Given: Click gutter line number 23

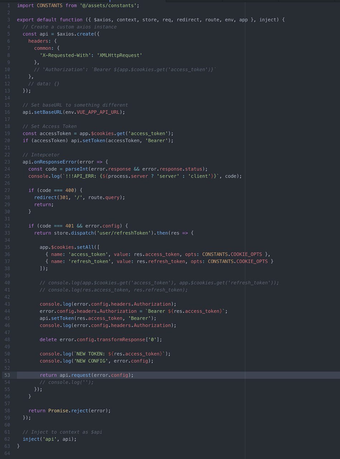Looking at the screenshot, I should (x=8, y=162).
